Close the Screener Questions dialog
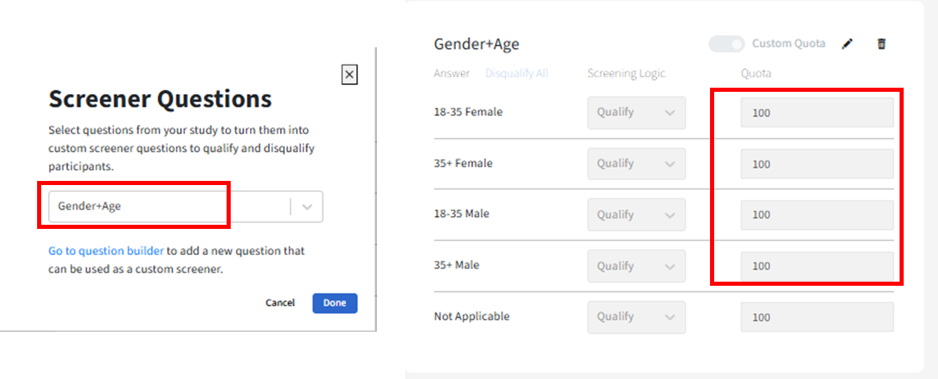The image size is (938, 379). pos(350,75)
